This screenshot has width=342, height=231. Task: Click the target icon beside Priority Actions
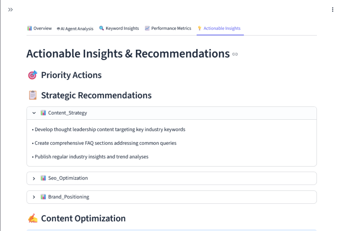pyautogui.click(x=32, y=75)
